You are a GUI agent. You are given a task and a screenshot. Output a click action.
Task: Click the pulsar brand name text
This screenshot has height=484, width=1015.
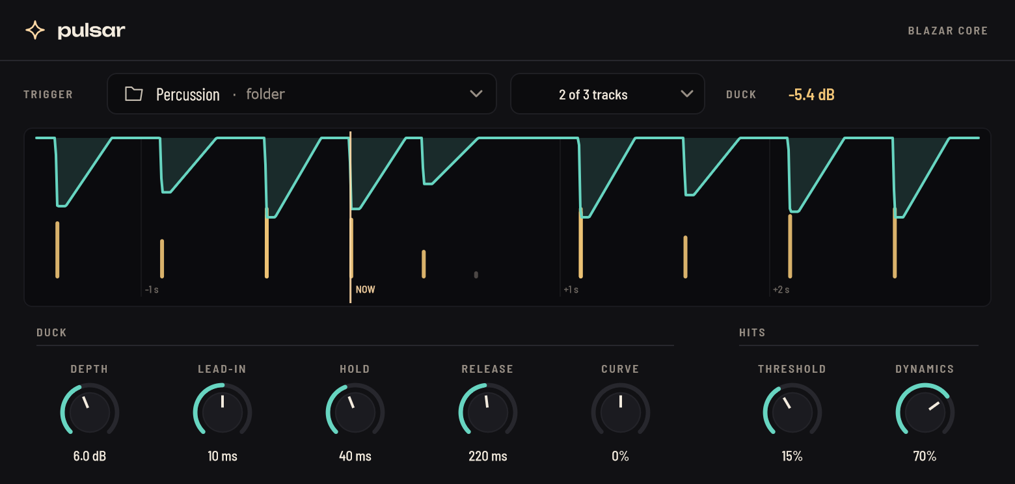(91, 31)
